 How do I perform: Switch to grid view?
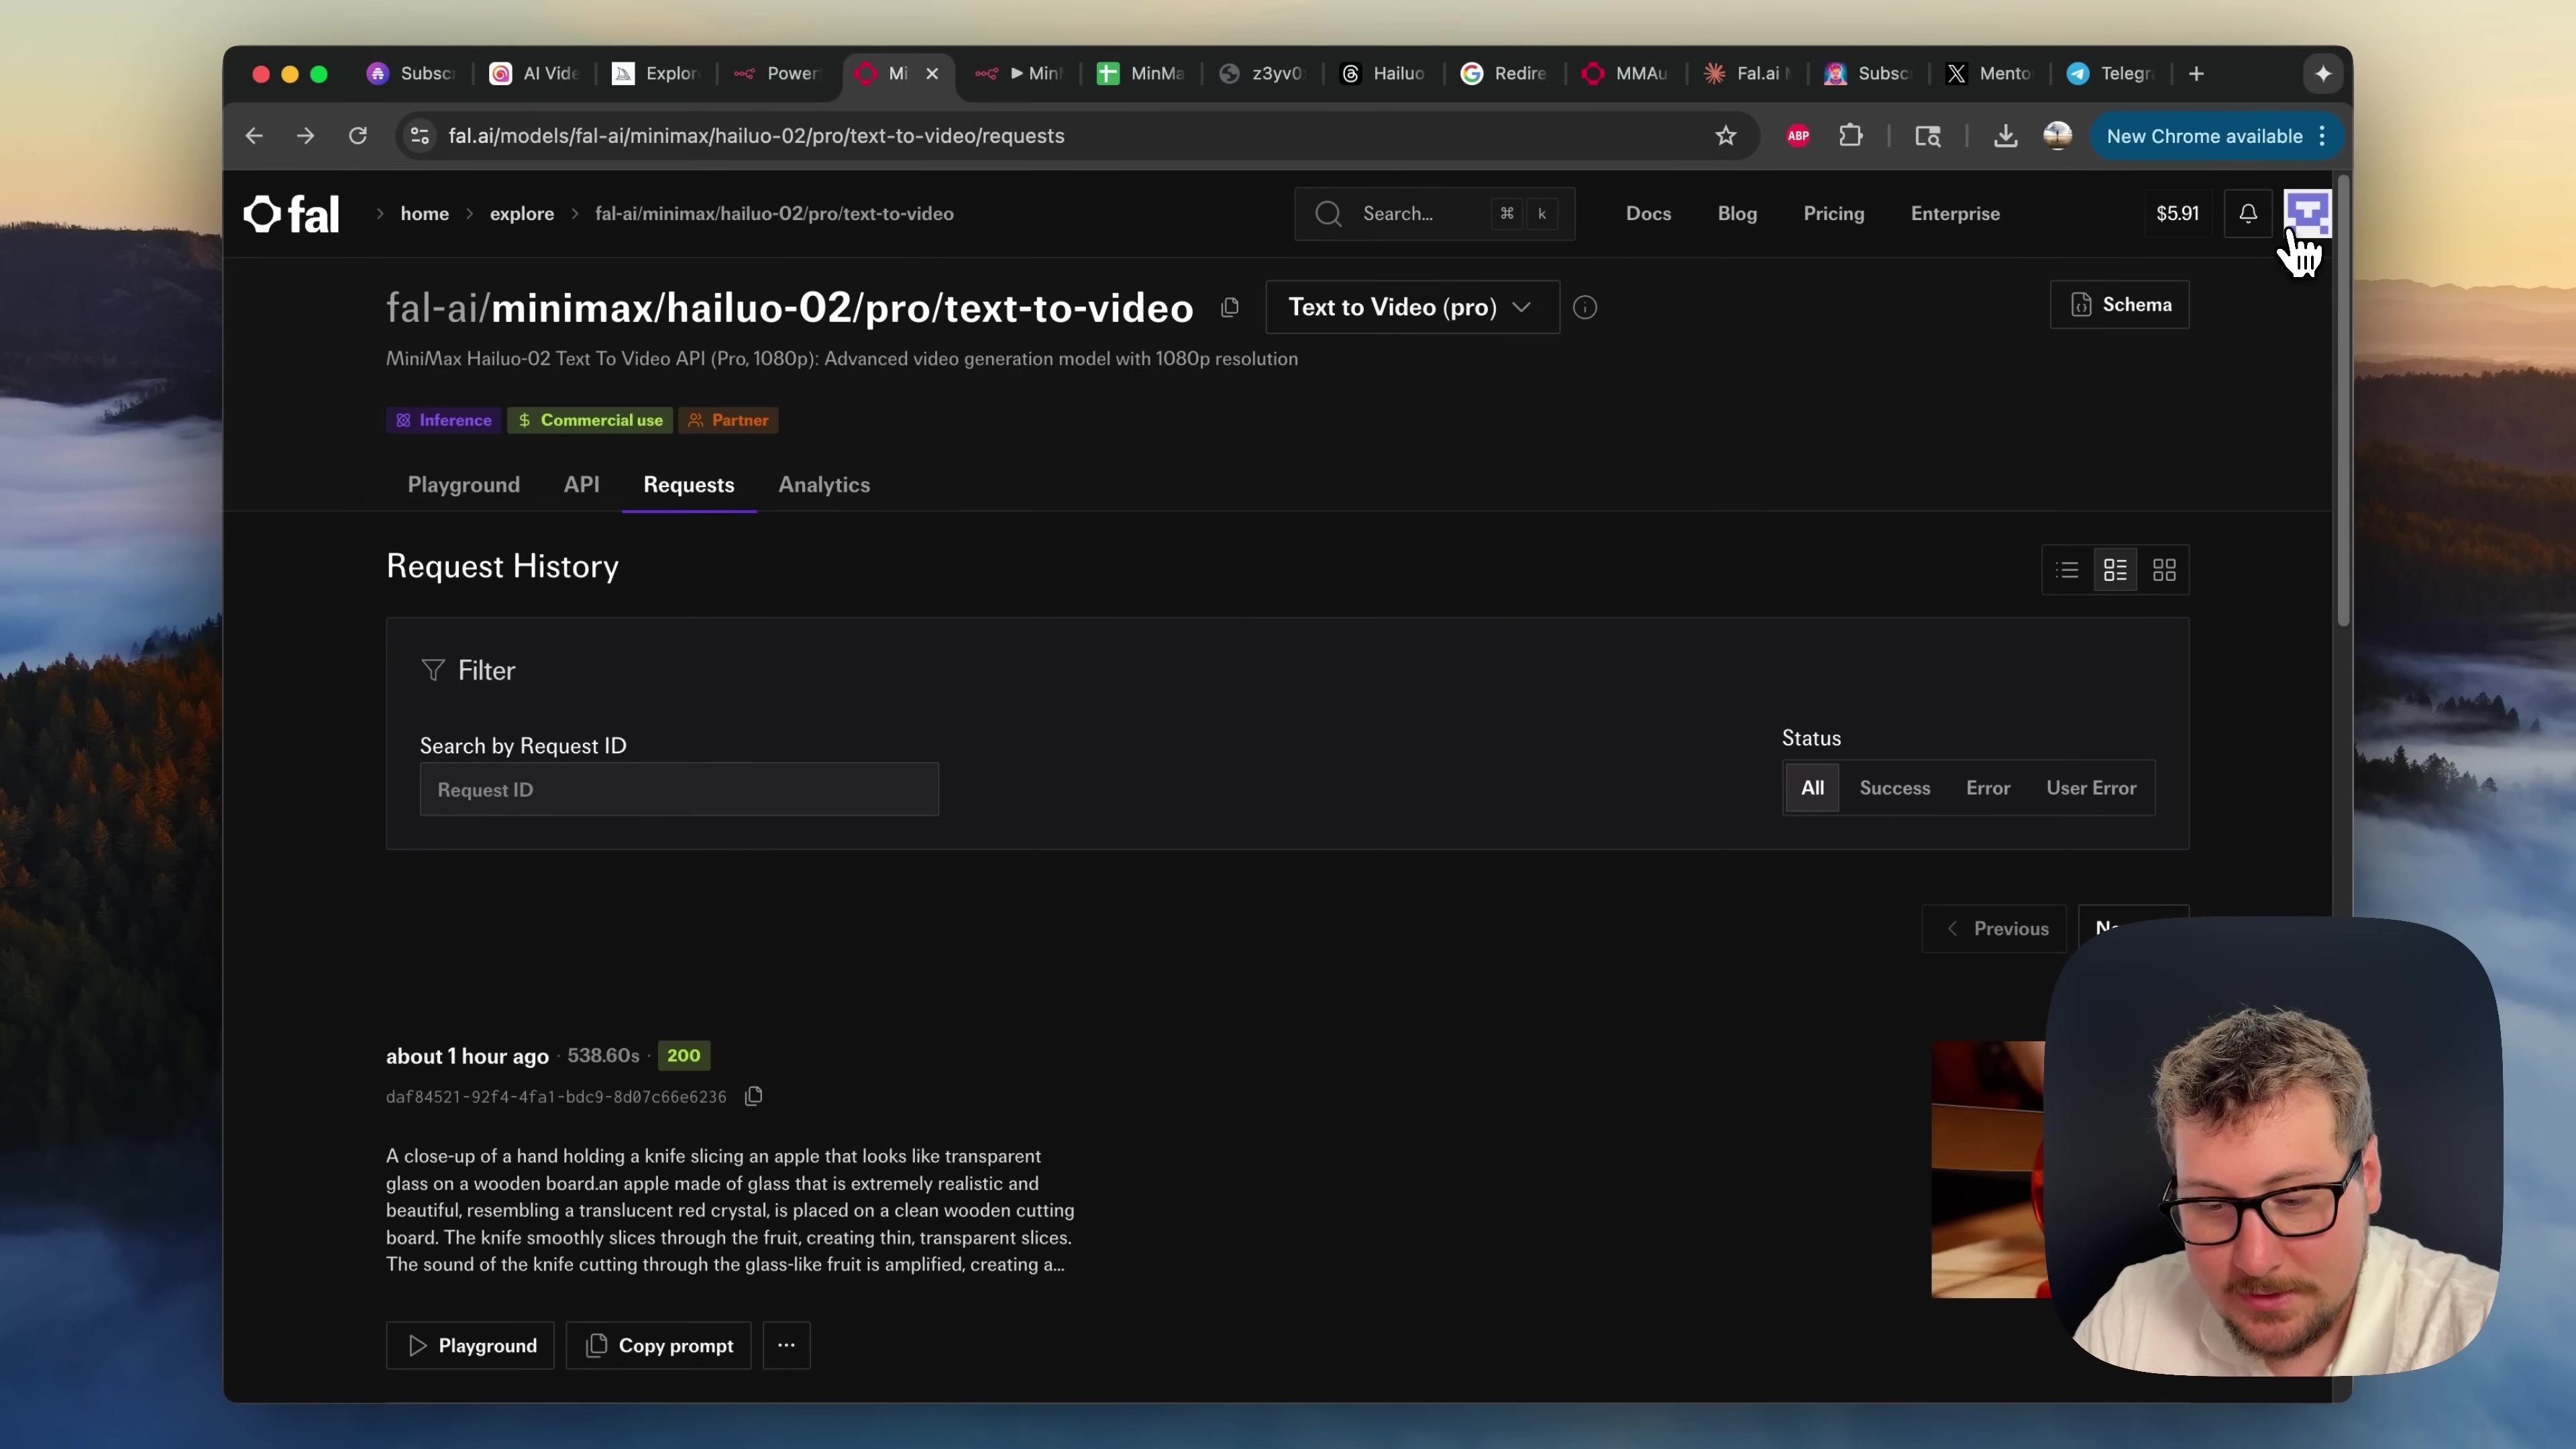click(2164, 570)
